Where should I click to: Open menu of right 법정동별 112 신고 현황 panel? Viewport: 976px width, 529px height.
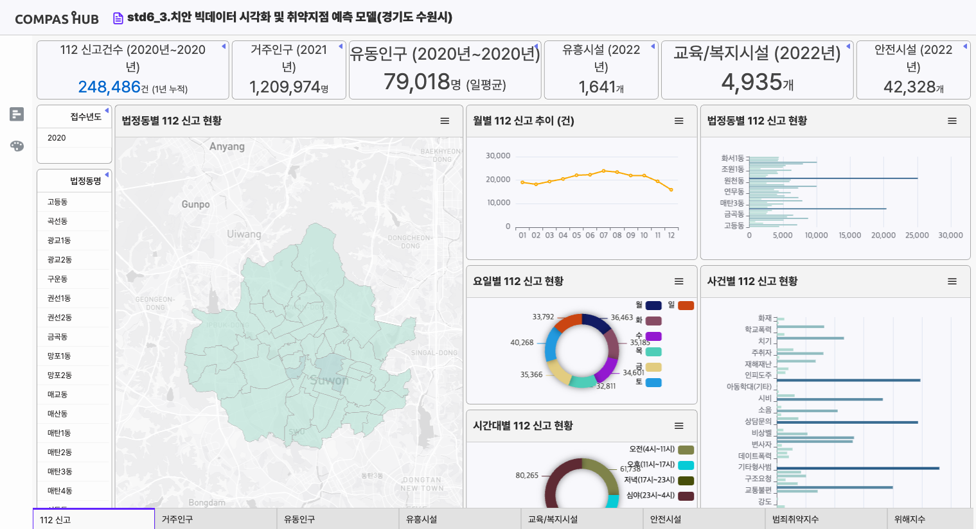(x=952, y=121)
